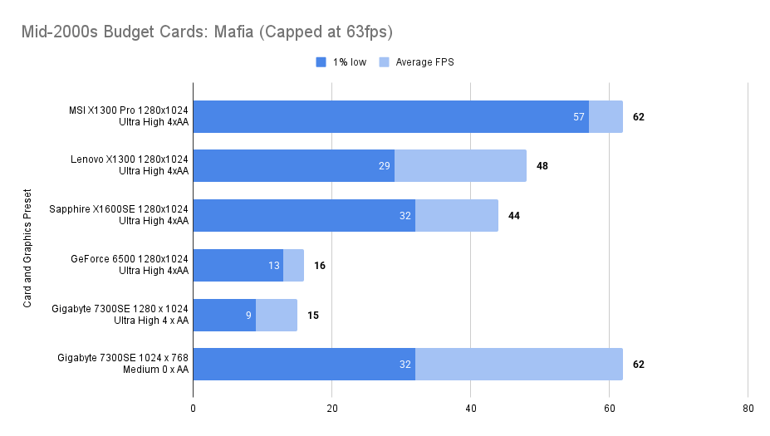Click the "1% low" legend text

tap(351, 62)
